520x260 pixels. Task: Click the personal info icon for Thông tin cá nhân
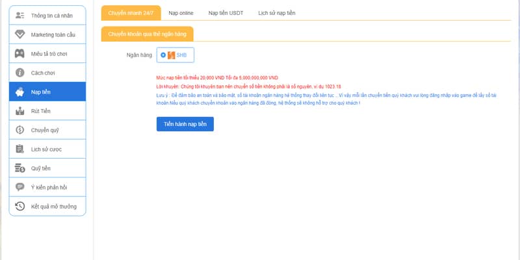pos(20,14)
